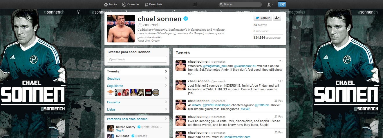The width and height of the screenshot is (383, 138).
Task: Click the @ Conectar icon
Action: point(124,4)
